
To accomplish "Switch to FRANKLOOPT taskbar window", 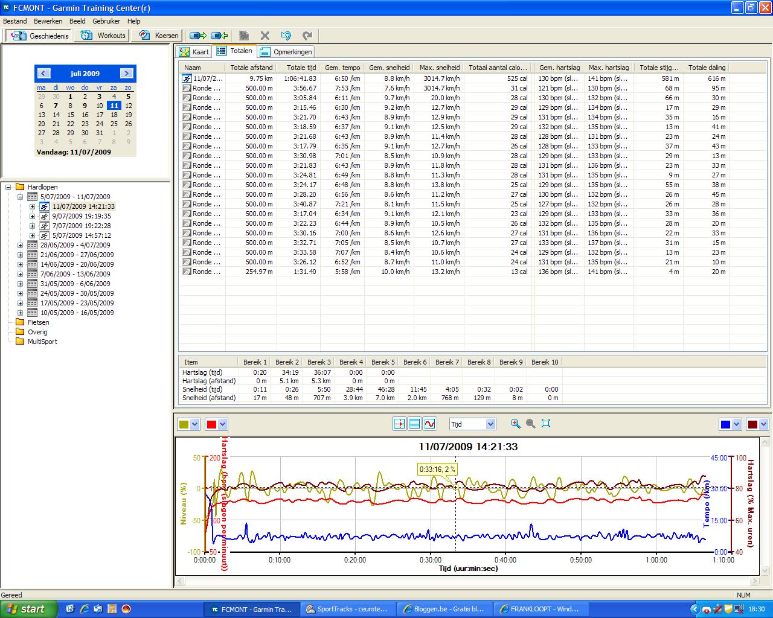I will pyautogui.click(x=542, y=609).
